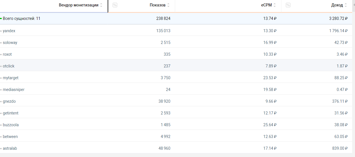Click mytarget revenue 88.25 ₽
The image size is (355, 157).
pos(341,78)
